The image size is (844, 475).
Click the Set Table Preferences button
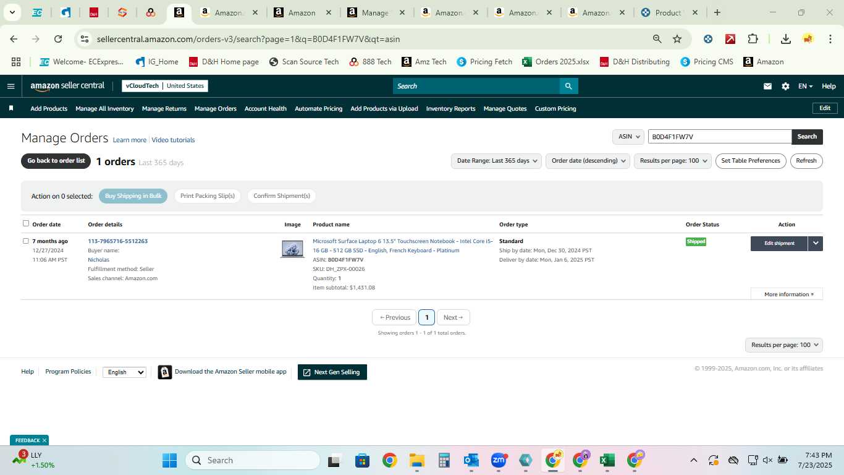click(x=751, y=161)
